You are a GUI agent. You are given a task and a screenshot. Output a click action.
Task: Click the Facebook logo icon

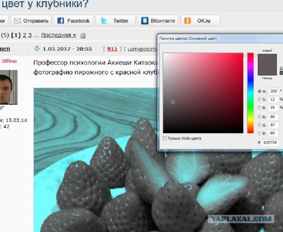pos(61,21)
